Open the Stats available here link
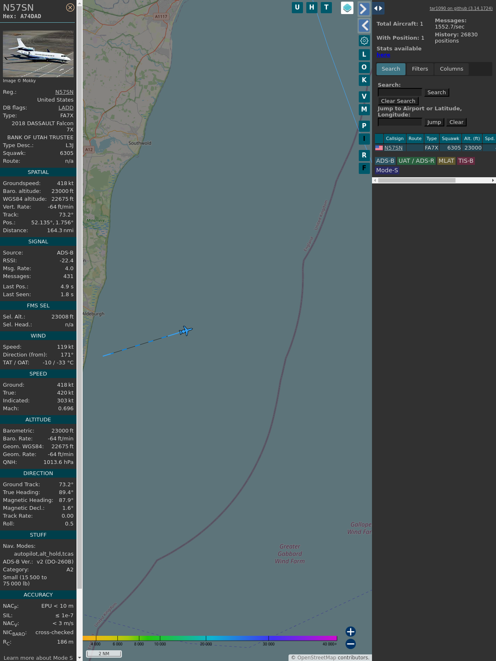The image size is (496, 661). (383, 55)
